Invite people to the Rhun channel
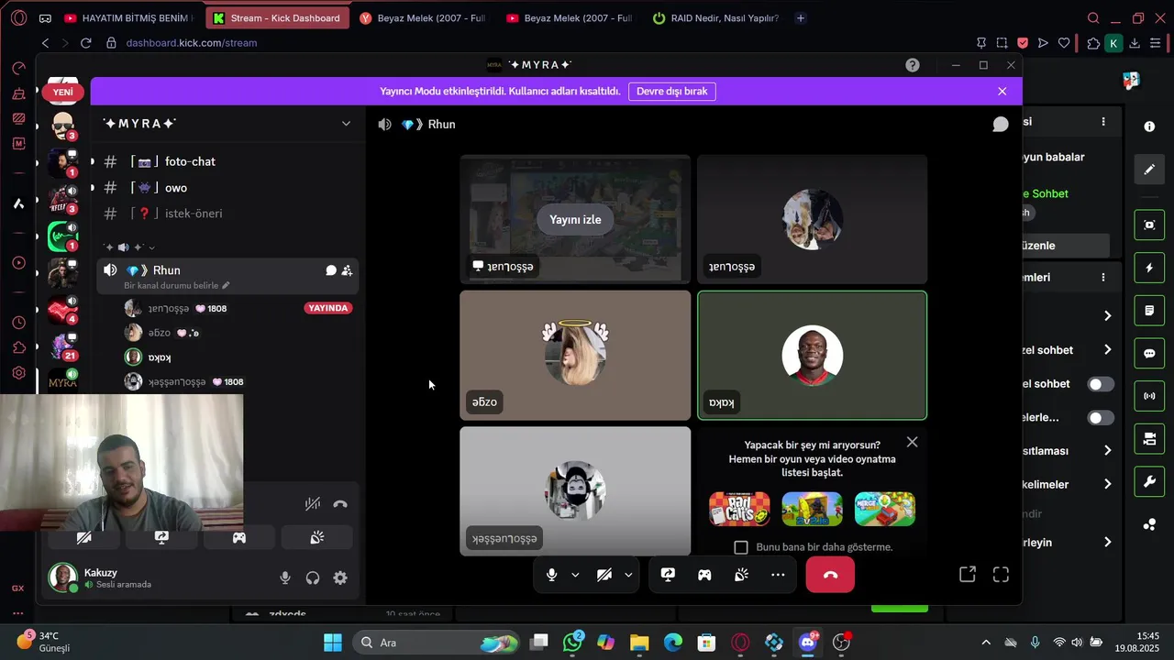Viewport: 1174px width, 660px height. click(347, 270)
